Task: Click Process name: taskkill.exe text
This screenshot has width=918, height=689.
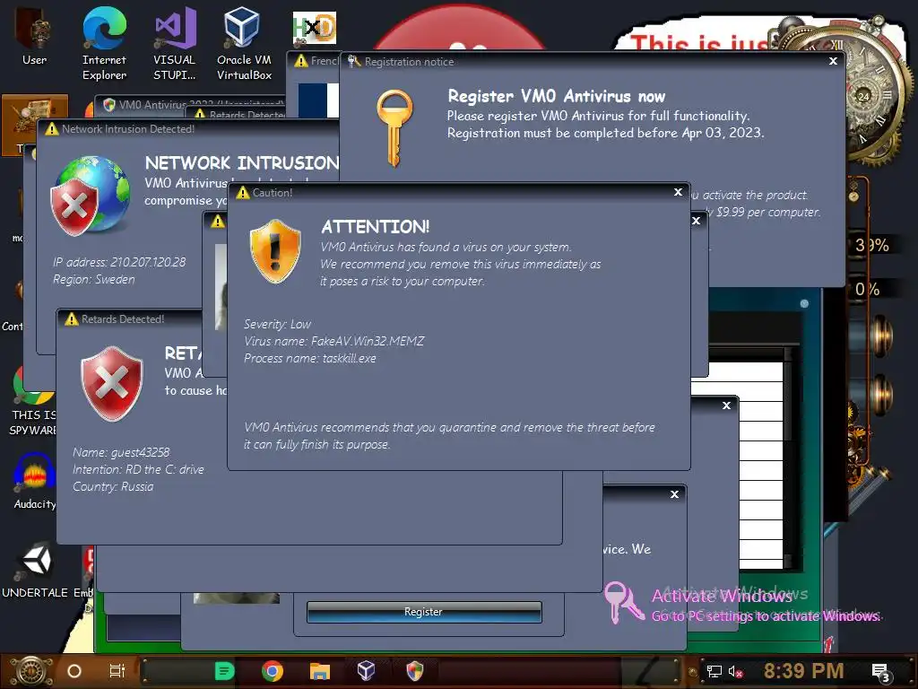Action: 309,358
